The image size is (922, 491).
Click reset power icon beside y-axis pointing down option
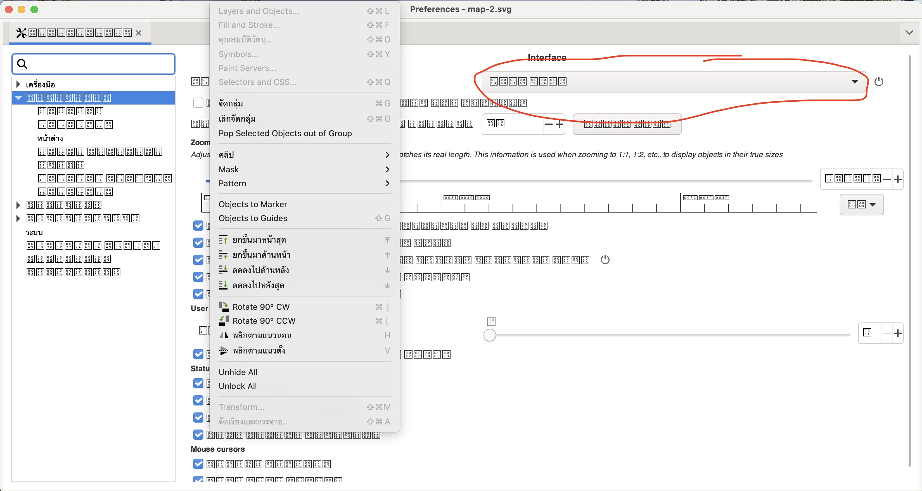coord(605,259)
